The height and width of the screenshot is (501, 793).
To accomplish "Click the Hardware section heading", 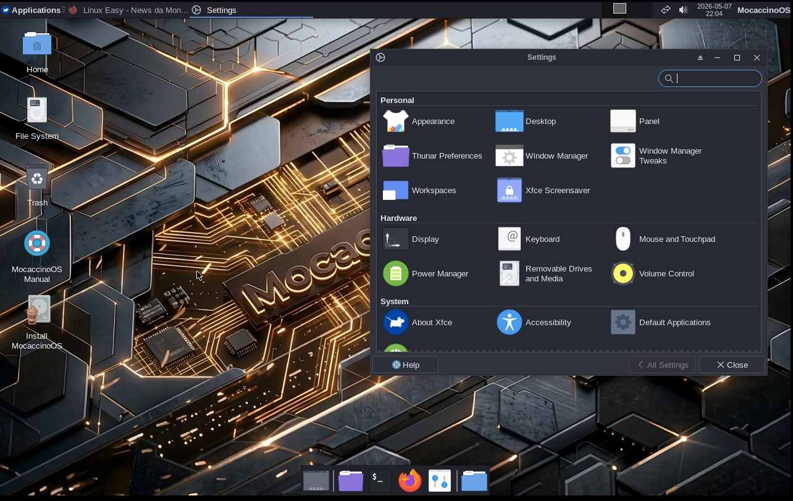I will coord(398,218).
